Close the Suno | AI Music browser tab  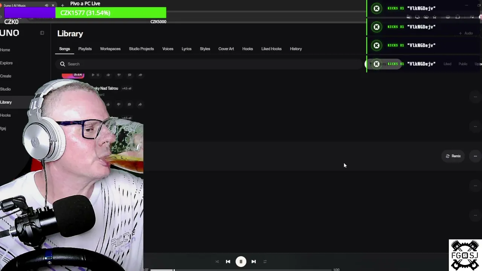tap(53, 5)
